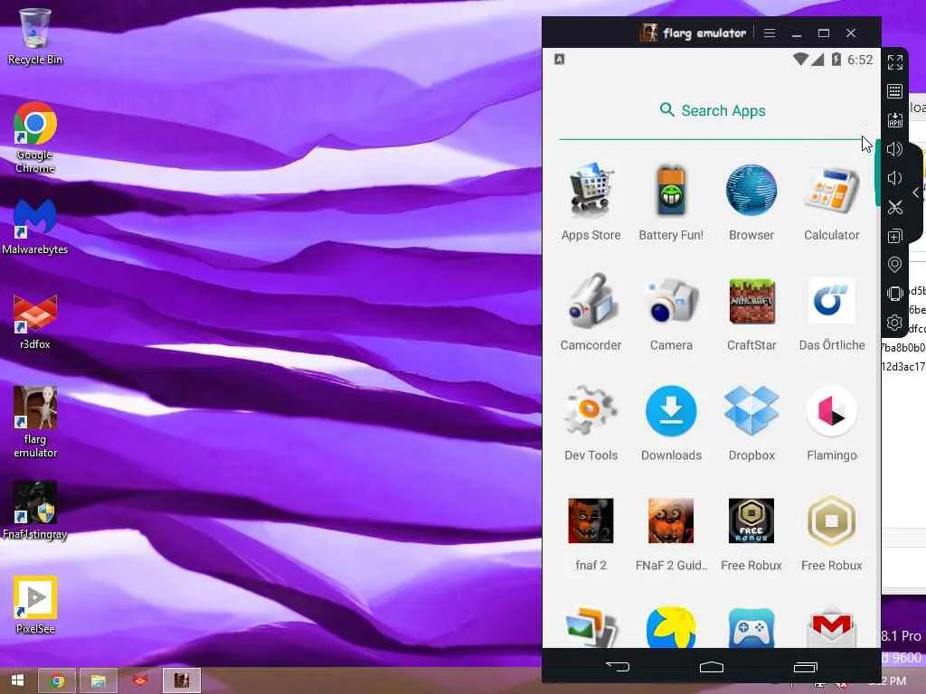Screen dimensions: 926x694
Task: Click multi-instance plus icon in sidebar
Action: pos(894,236)
